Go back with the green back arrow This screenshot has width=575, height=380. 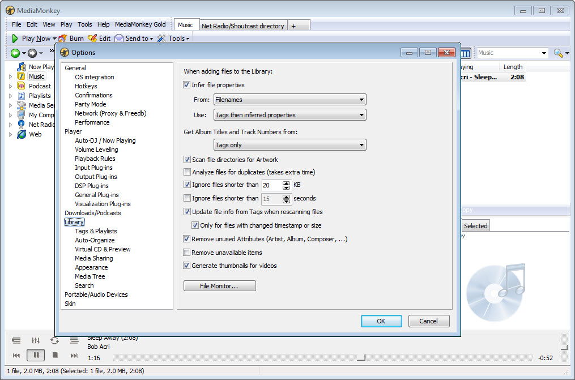(15, 53)
